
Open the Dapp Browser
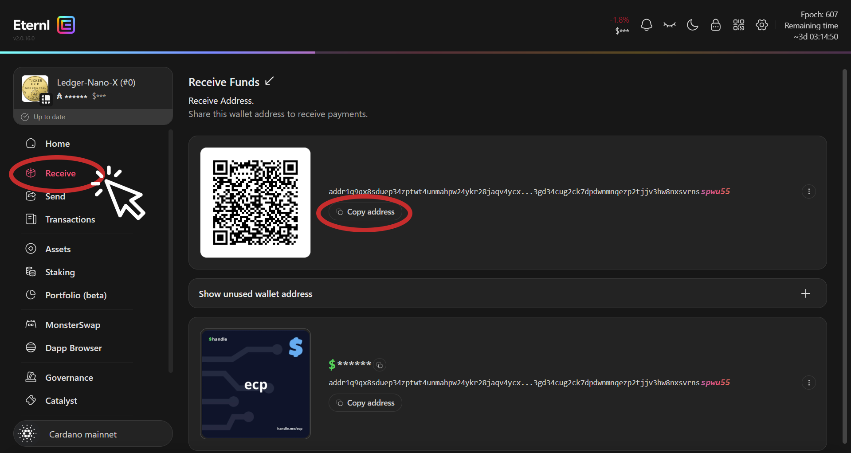pos(74,348)
